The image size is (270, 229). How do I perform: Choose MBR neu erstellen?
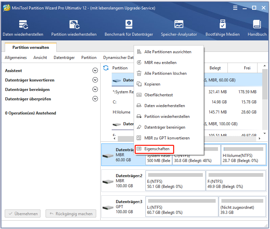pos(169,63)
